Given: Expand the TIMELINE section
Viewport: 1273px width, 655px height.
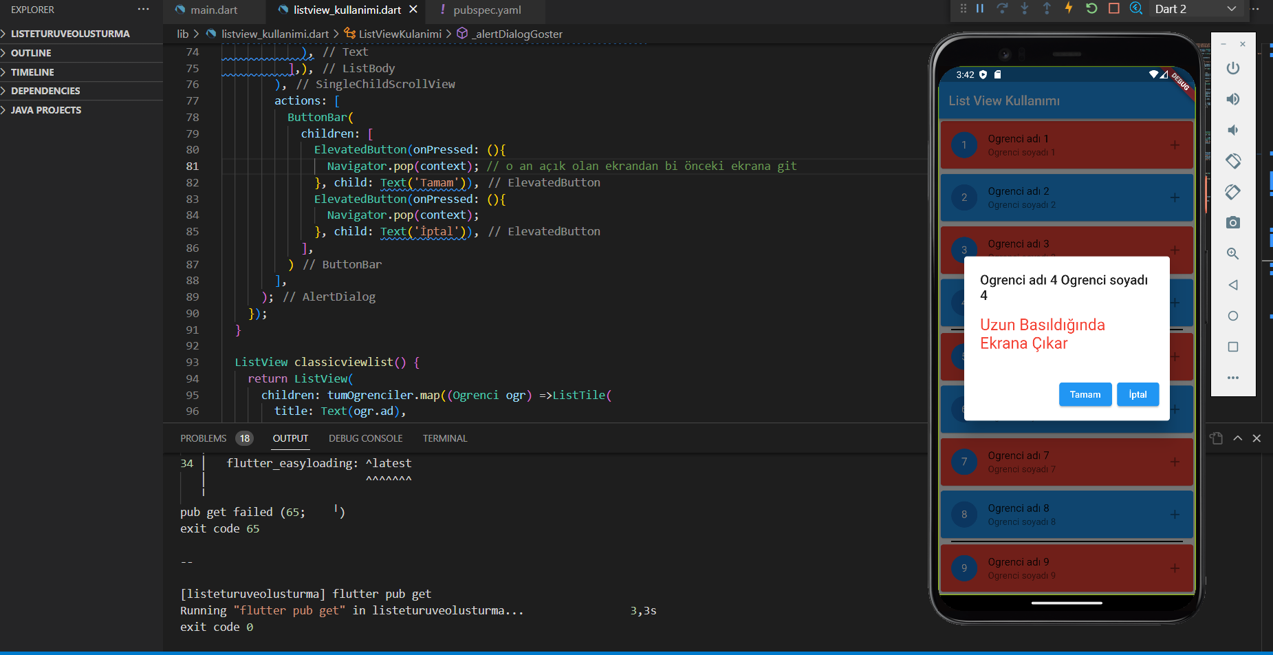Looking at the screenshot, I should point(81,72).
